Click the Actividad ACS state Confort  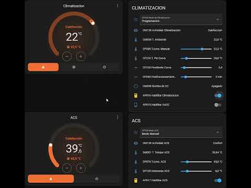[218, 143]
